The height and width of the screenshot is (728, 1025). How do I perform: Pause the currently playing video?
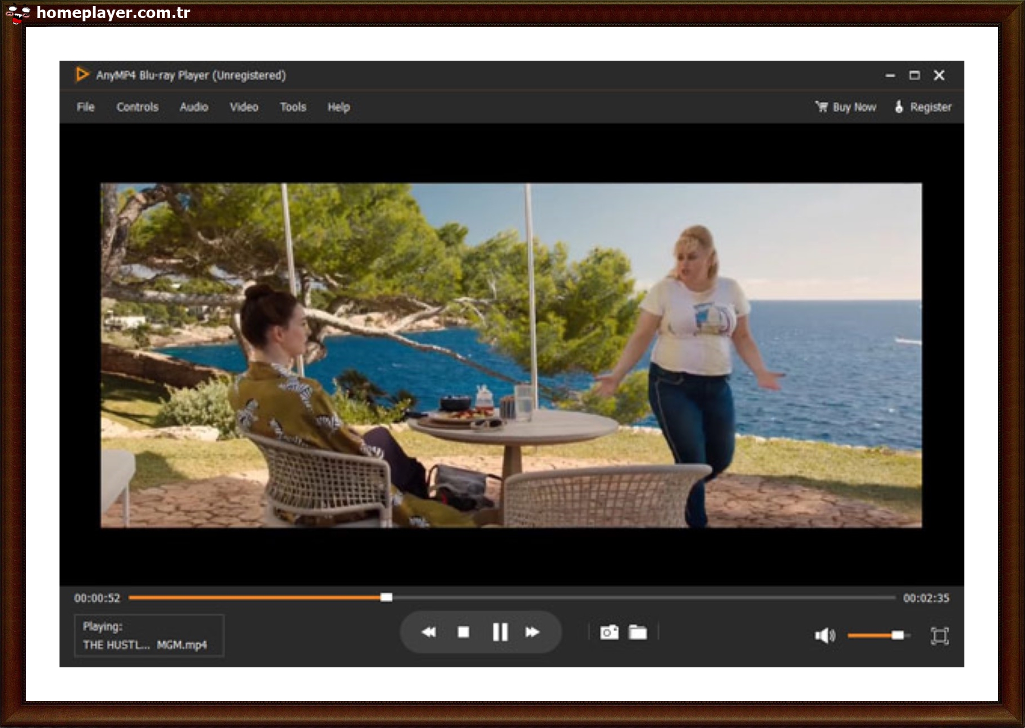pyautogui.click(x=500, y=632)
